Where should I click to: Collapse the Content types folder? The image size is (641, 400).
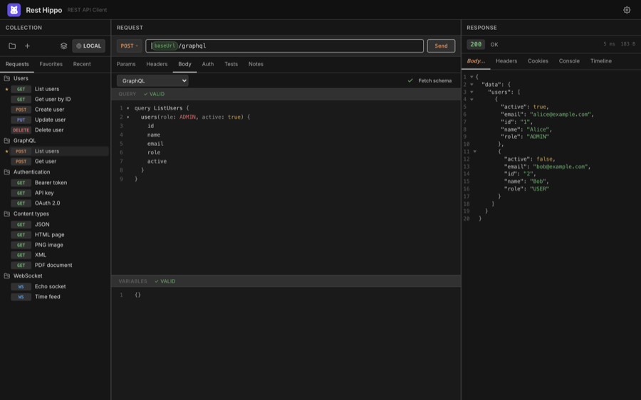(7, 214)
